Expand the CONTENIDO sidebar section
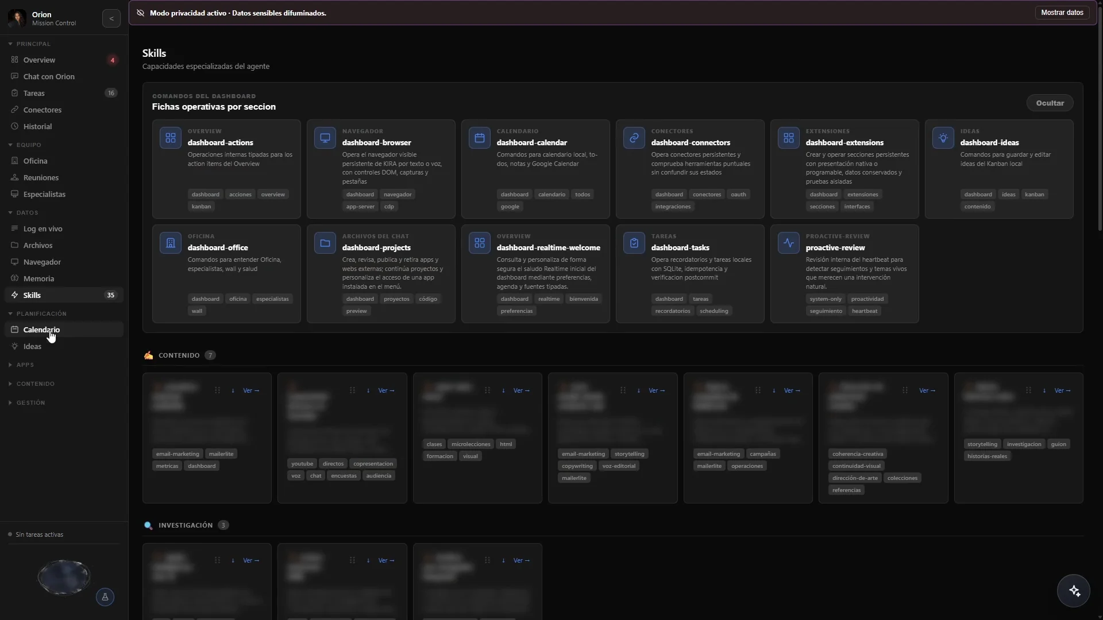This screenshot has width=1103, height=620. point(31,383)
